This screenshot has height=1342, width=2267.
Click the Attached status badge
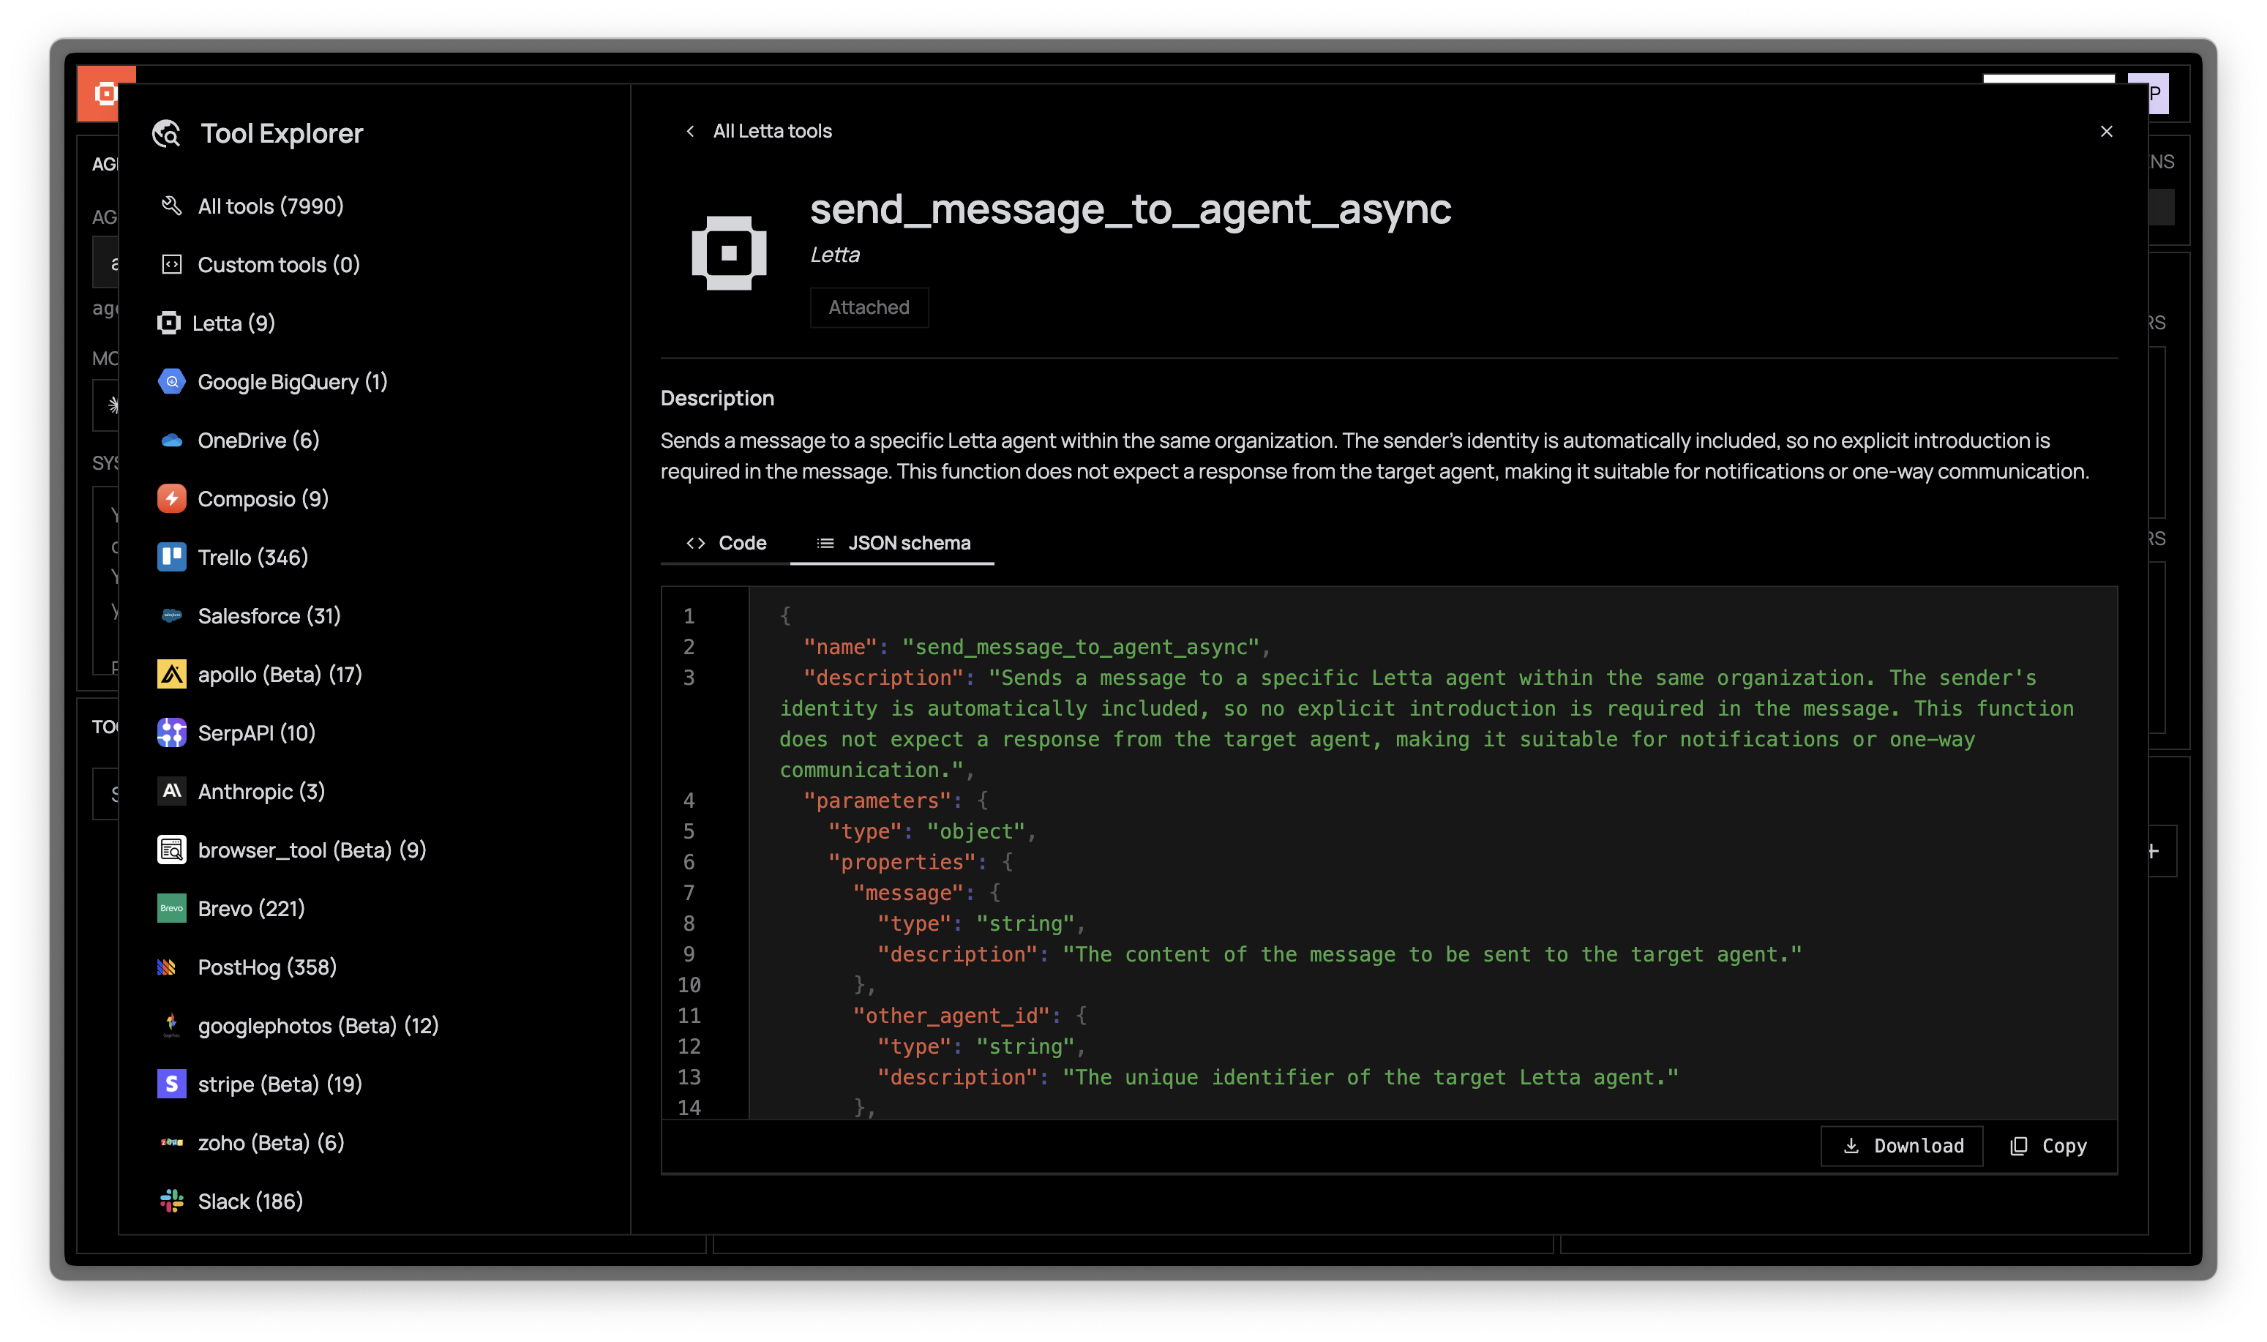869,307
